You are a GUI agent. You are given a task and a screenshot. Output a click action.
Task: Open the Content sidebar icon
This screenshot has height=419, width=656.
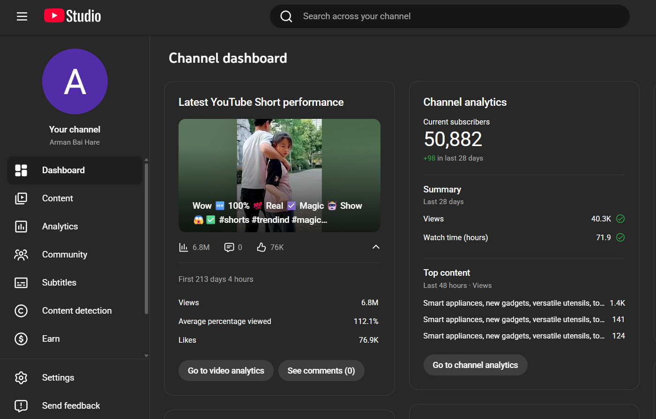[21, 198]
